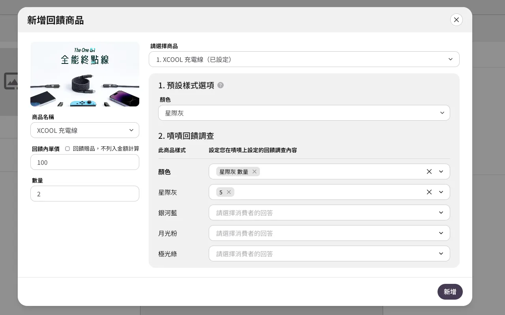Click the 回饋內單價 input field
Viewport: 505px width, 315px height.
pos(85,162)
